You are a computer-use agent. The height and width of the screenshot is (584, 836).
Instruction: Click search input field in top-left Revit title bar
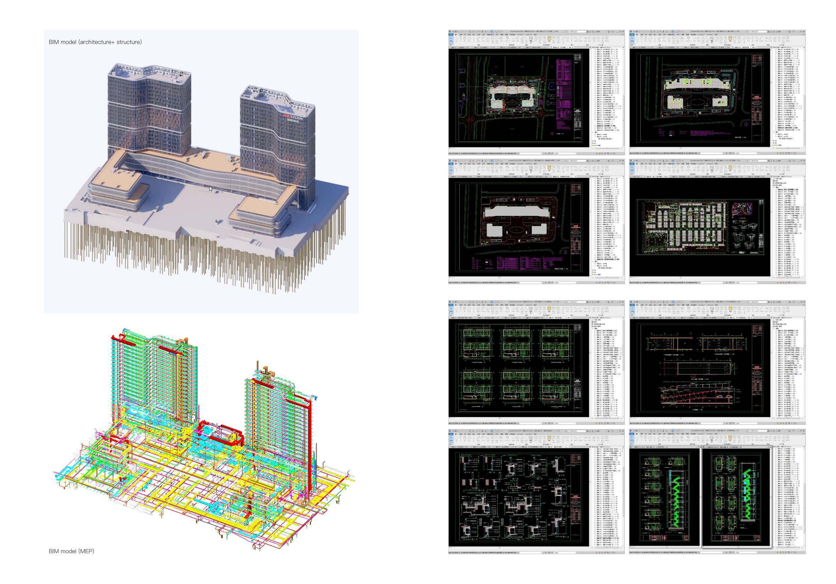coord(576,32)
